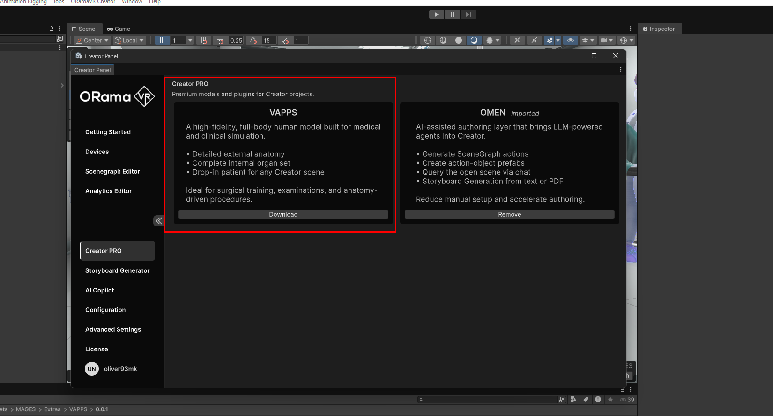Search by label in Project window
This screenshot has height=416, width=773.
[x=586, y=400]
